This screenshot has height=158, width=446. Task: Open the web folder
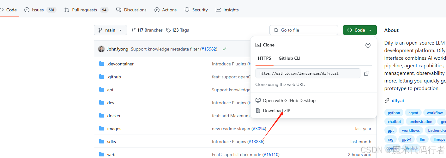coord(111,155)
